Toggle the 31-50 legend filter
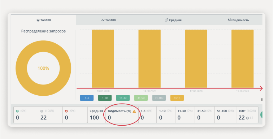The height and width of the screenshot is (139, 273). pos(141,98)
